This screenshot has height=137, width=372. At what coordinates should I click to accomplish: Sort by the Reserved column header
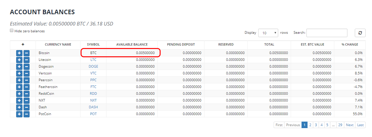click(x=226, y=45)
